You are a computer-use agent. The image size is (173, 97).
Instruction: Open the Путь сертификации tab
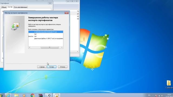tap(21, 7)
